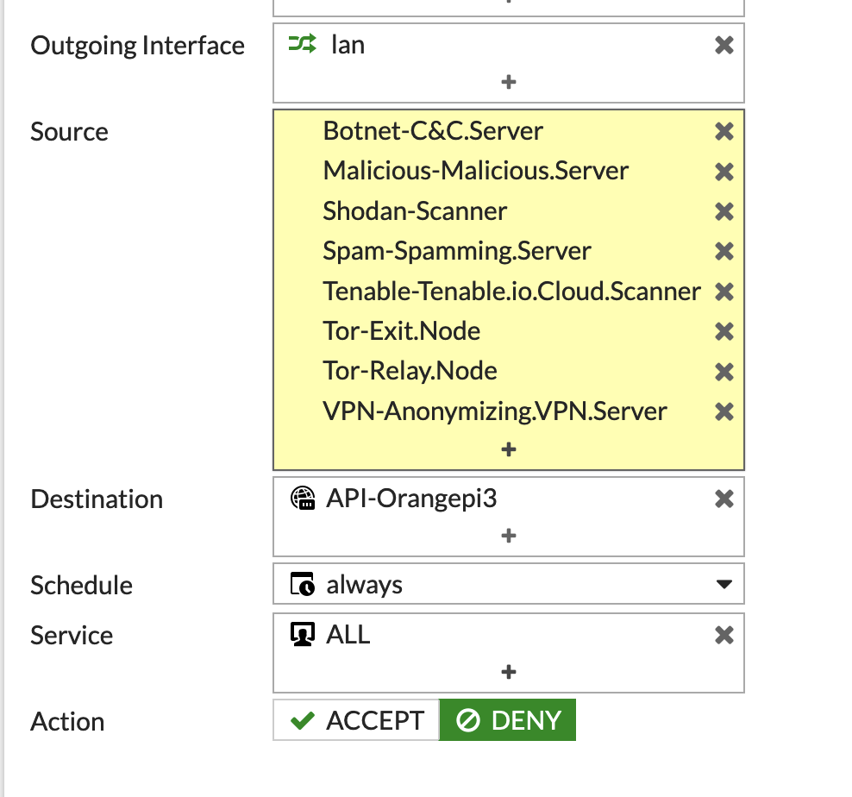Remove Malicious-Malicious.Server source entry

[724, 172]
